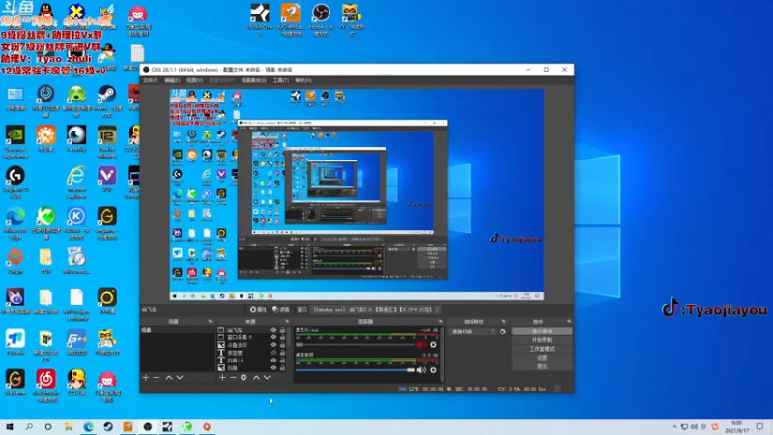Viewport: 773px width, 435px height.
Task: Click the audio mixer vertical scrollbar
Action: 442,354
